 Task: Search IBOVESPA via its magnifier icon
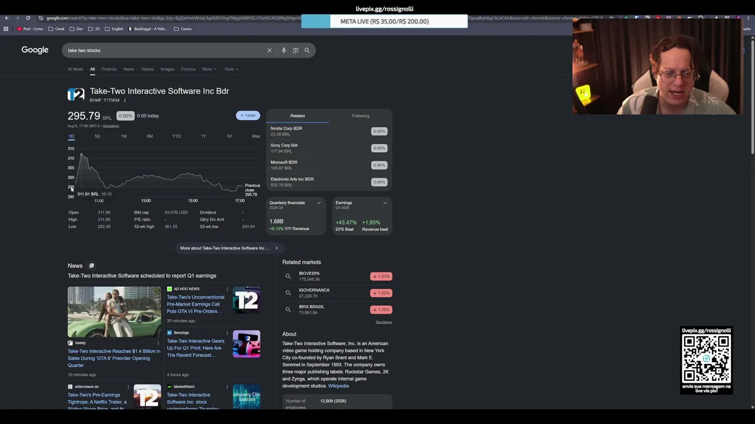288,276
